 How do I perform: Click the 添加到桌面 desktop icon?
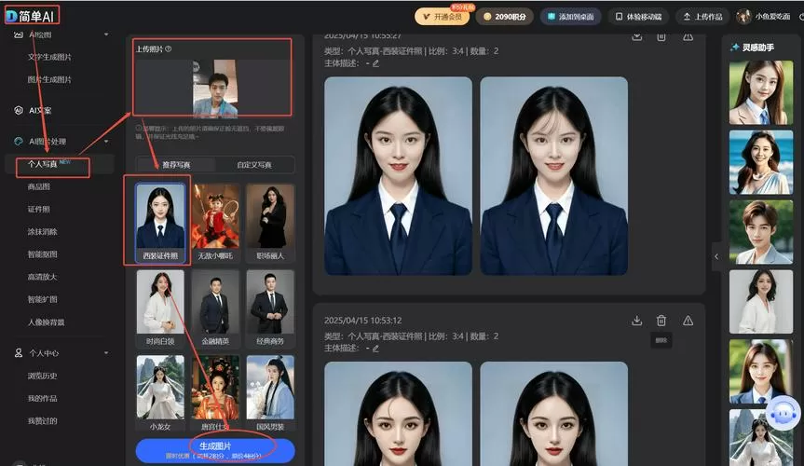(x=552, y=17)
